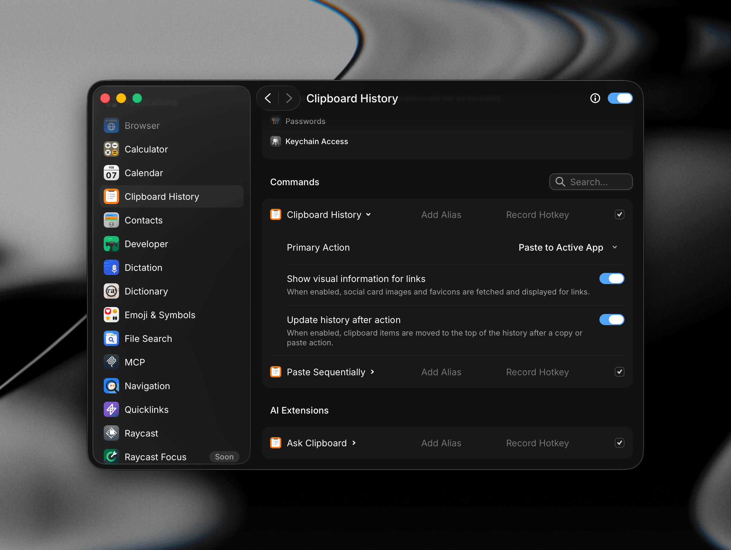Click the Calculator extension icon
The image size is (731, 550).
pos(111,149)
